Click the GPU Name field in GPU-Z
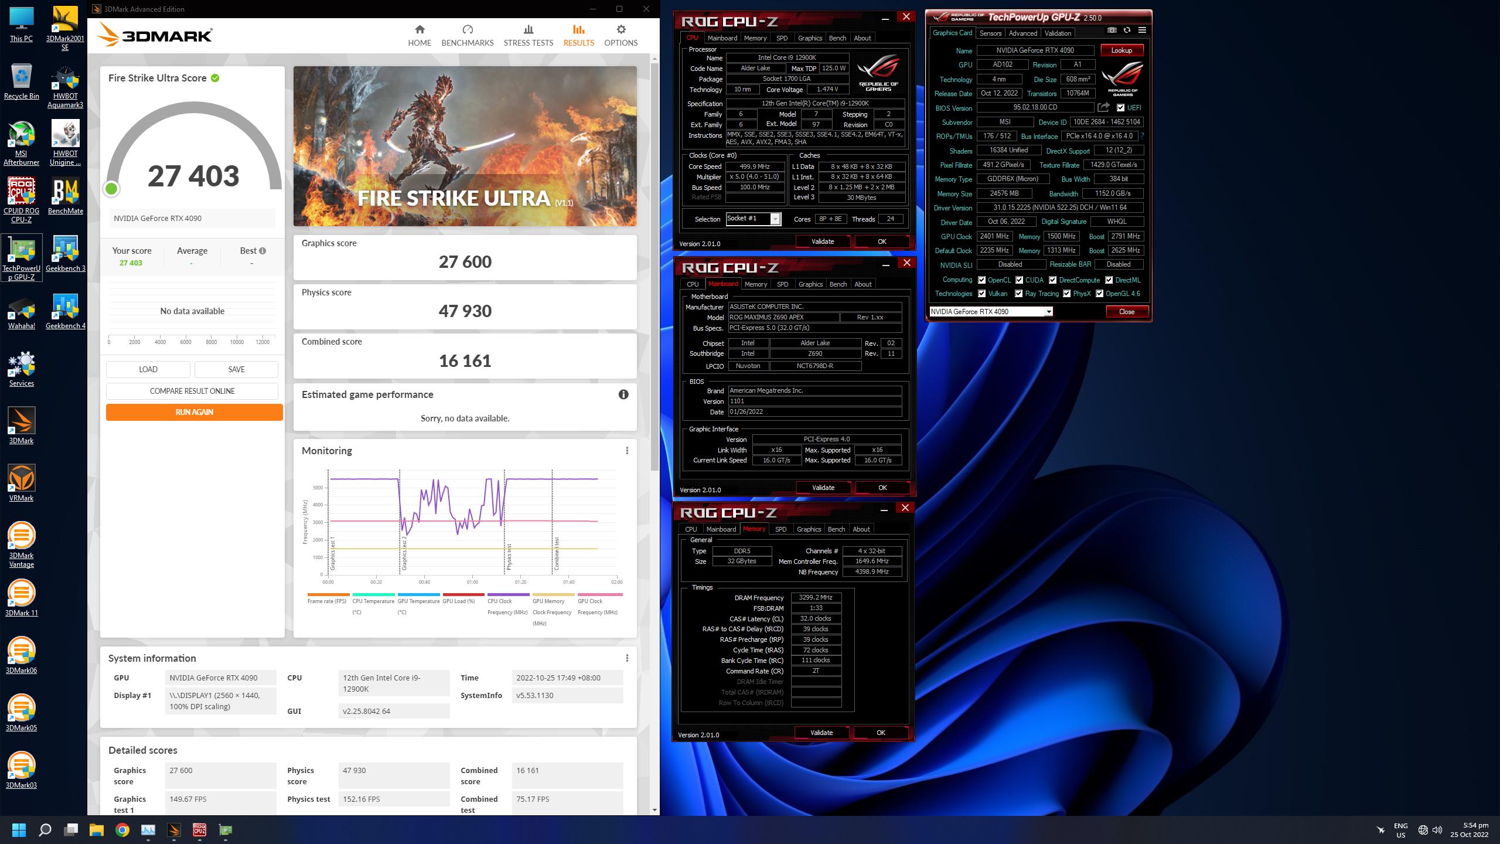This screenshot has height=844, width=1500. coord(1035,50)
